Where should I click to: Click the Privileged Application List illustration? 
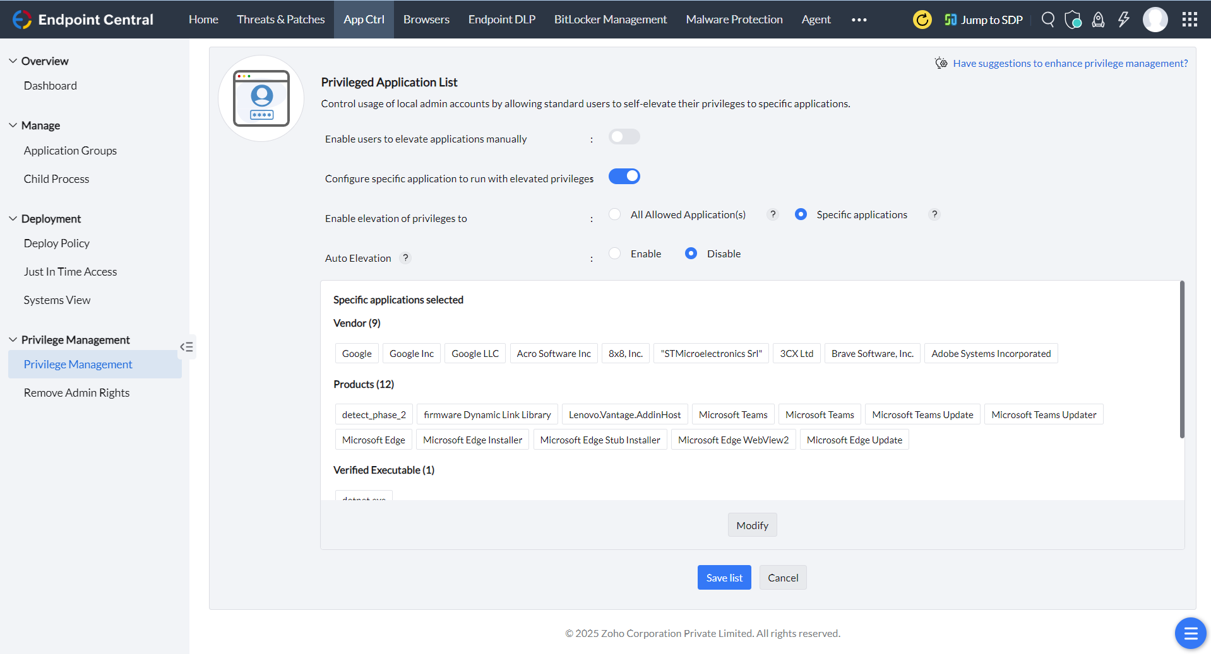[261, 98]
